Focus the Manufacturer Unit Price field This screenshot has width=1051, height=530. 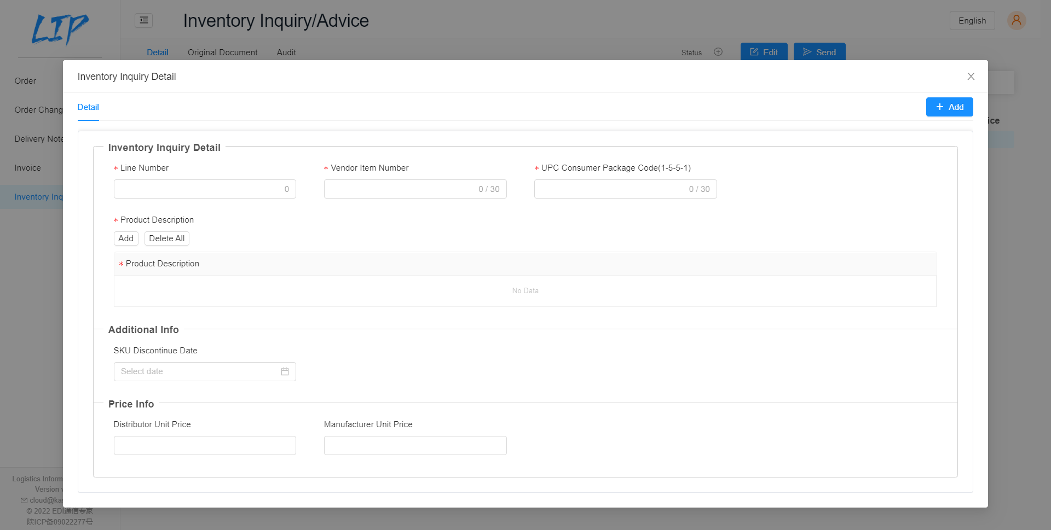[x=415, y=445]
